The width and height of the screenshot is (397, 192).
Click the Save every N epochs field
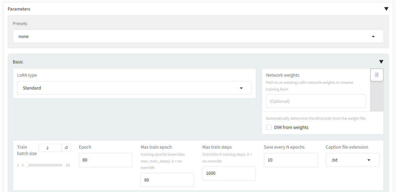click(x=290, y=160)
